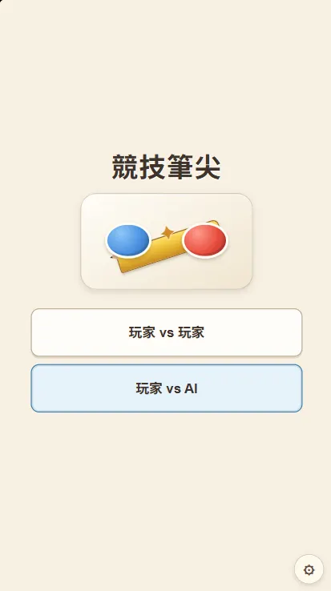Screen dimensions: 331x591
Task: Click the cream rounded logo panel background
Action: tap(167, 206)
